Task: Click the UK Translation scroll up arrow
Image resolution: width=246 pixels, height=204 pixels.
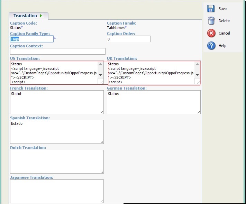Action: (197, 64)
